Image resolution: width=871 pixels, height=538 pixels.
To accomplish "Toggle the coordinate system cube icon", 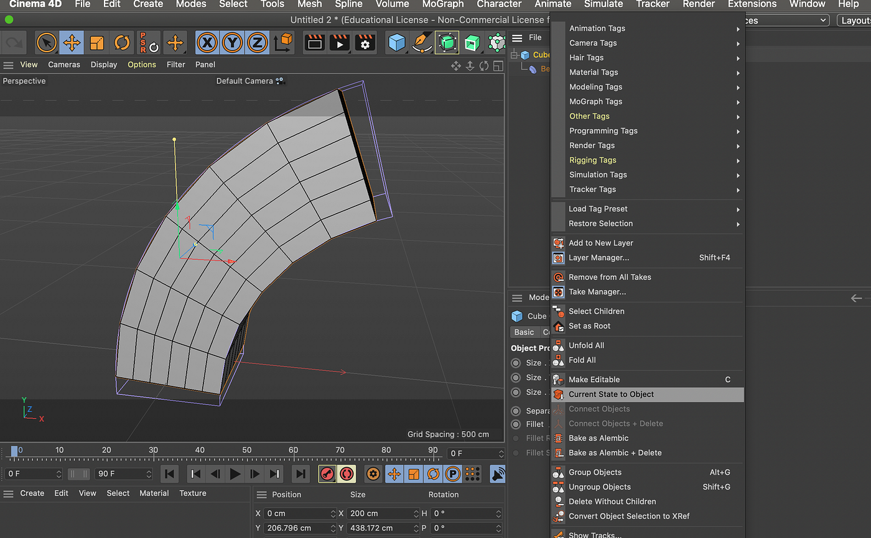I will point(283,43).
